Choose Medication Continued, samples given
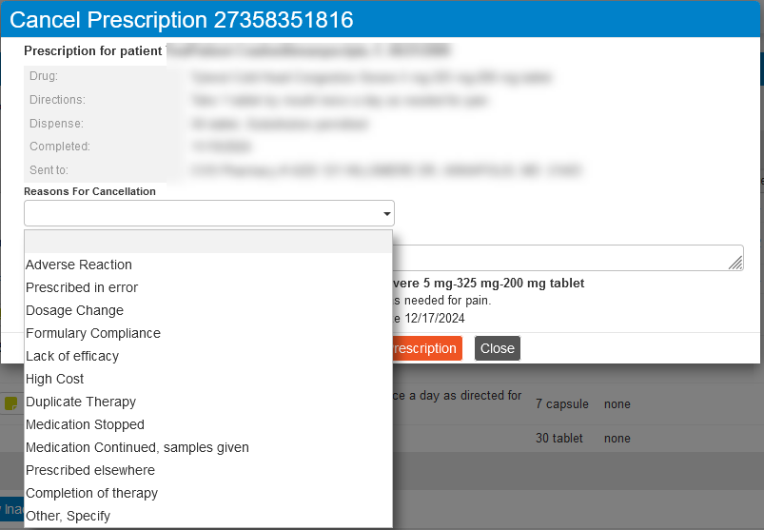Image resolution: width=764 pixels, height=530 pixels. coord(208,447)
